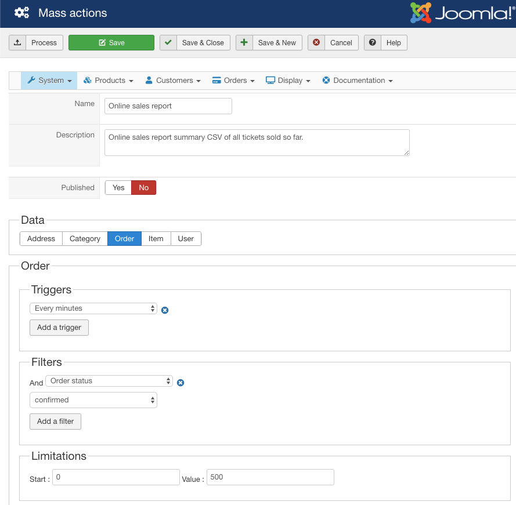Click the Add a trigger button
The image size is (516, 505).
click(59, 328)
